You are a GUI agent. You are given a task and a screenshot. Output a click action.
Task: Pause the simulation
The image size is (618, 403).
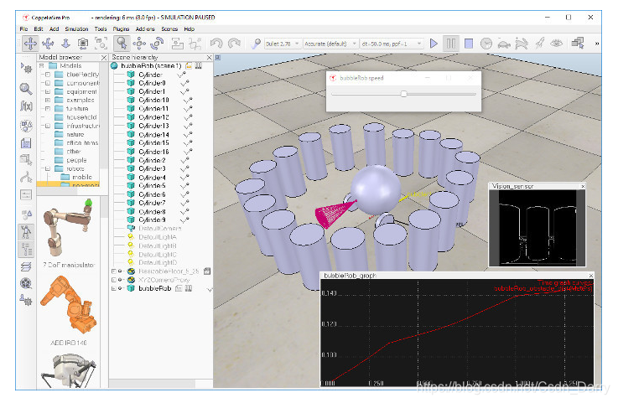(x=451, y=43)
